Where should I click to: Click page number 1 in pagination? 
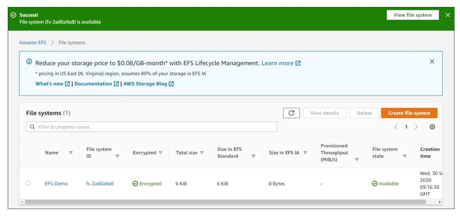coord(406,127)
